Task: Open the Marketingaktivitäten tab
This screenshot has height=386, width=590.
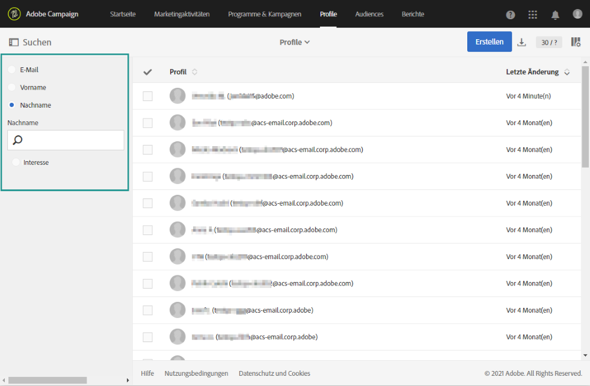Action: click(182, 14)
